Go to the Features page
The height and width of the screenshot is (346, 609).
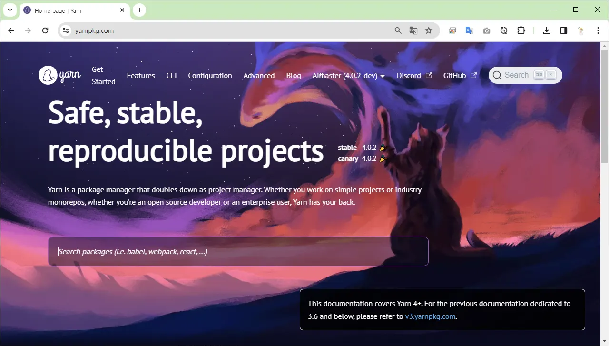(x=141, y=75)
